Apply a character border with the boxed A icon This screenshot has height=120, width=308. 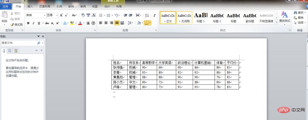(94, 15)
